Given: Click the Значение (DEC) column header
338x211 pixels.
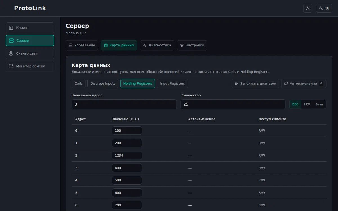Looking at the screenshot, I should (125, 119).
